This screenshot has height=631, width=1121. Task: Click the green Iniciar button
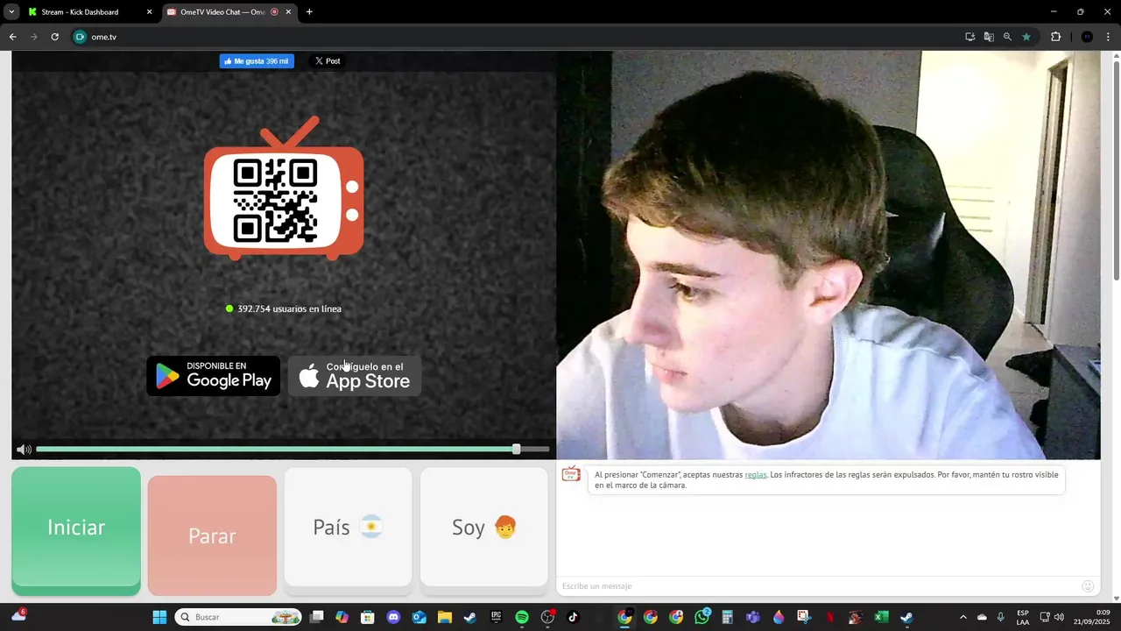(x=76, y=530)
